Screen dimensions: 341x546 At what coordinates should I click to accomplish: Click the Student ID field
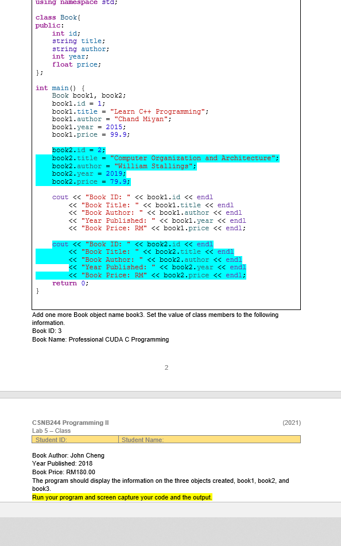tap(75, 439)
